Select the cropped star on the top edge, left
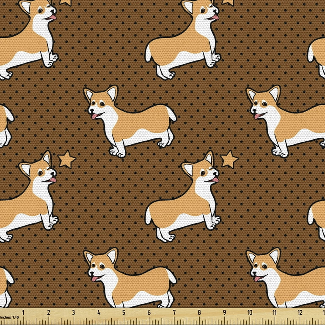This screenshot has width=325, height=325. click(66, 2)
